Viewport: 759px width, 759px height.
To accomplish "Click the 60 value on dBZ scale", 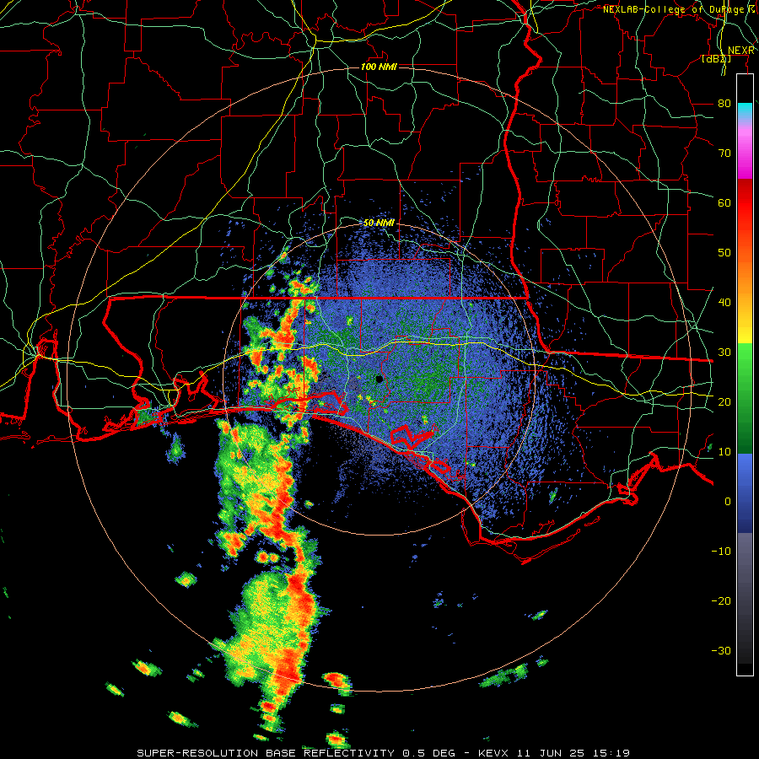I will [724, 202].
